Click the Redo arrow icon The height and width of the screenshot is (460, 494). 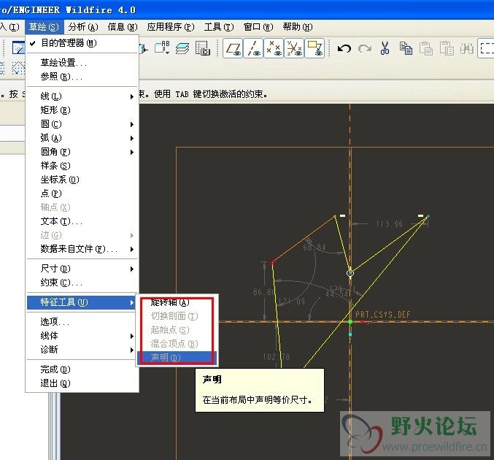click(365, 48)
